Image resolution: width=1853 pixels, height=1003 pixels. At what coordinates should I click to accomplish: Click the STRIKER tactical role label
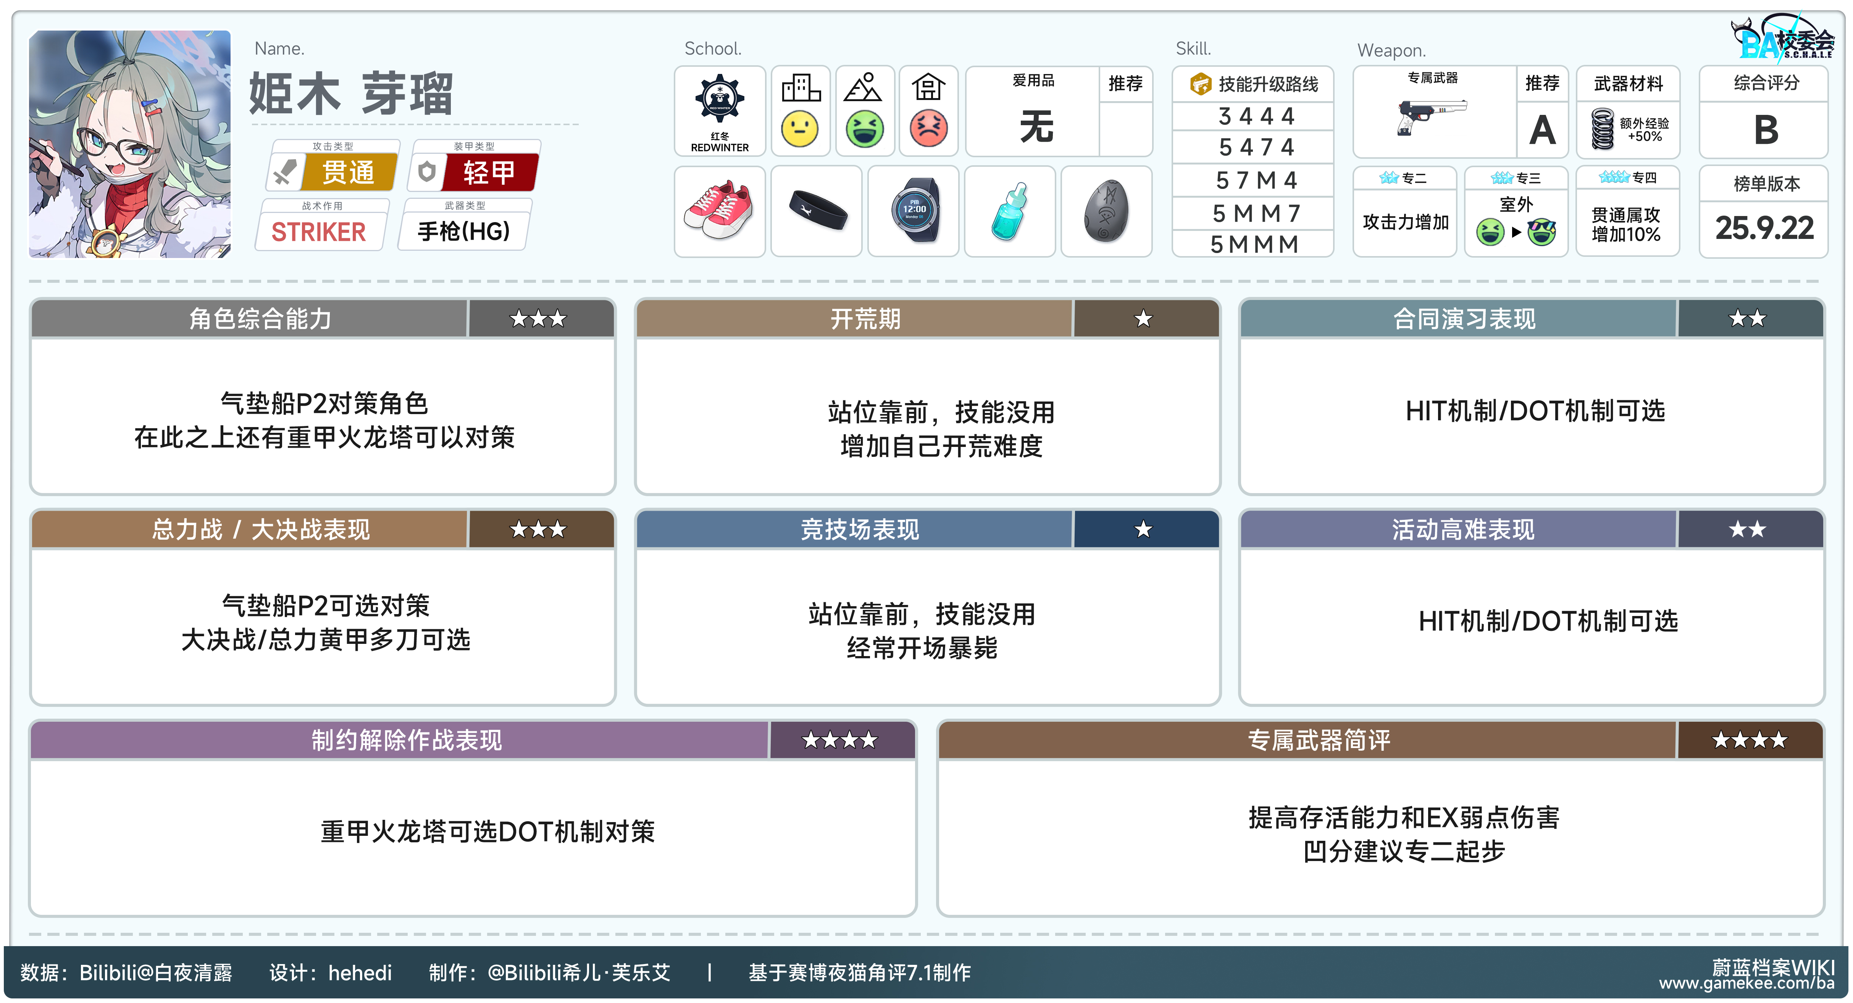(x=319, y=232)
